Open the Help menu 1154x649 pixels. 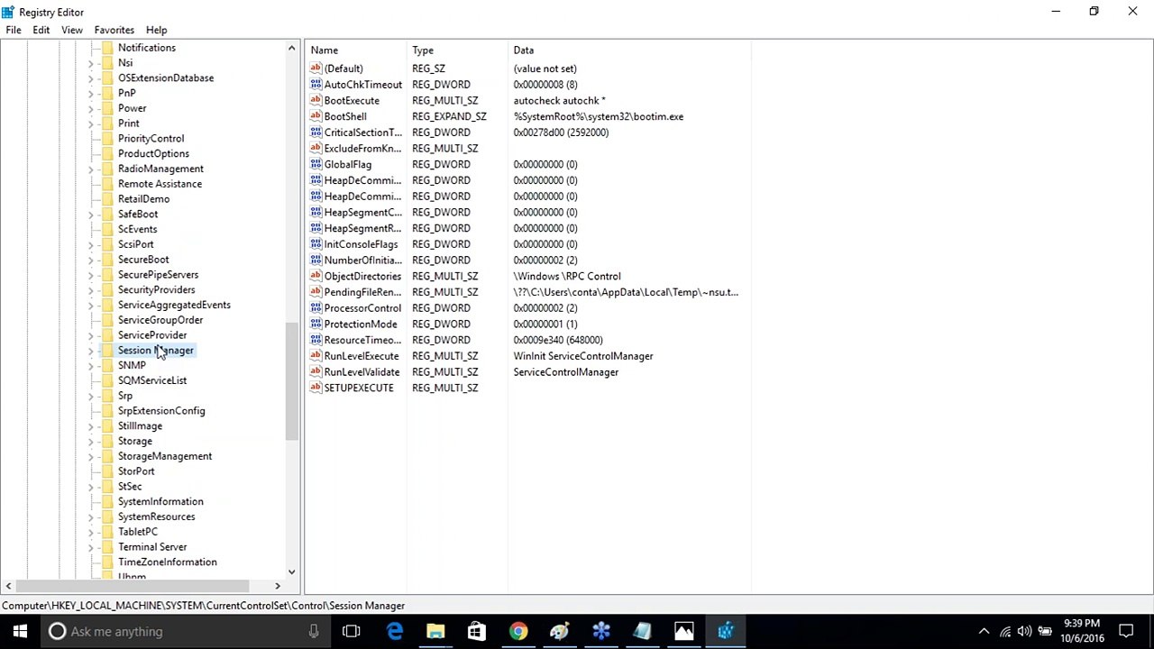tap(157, 30)
